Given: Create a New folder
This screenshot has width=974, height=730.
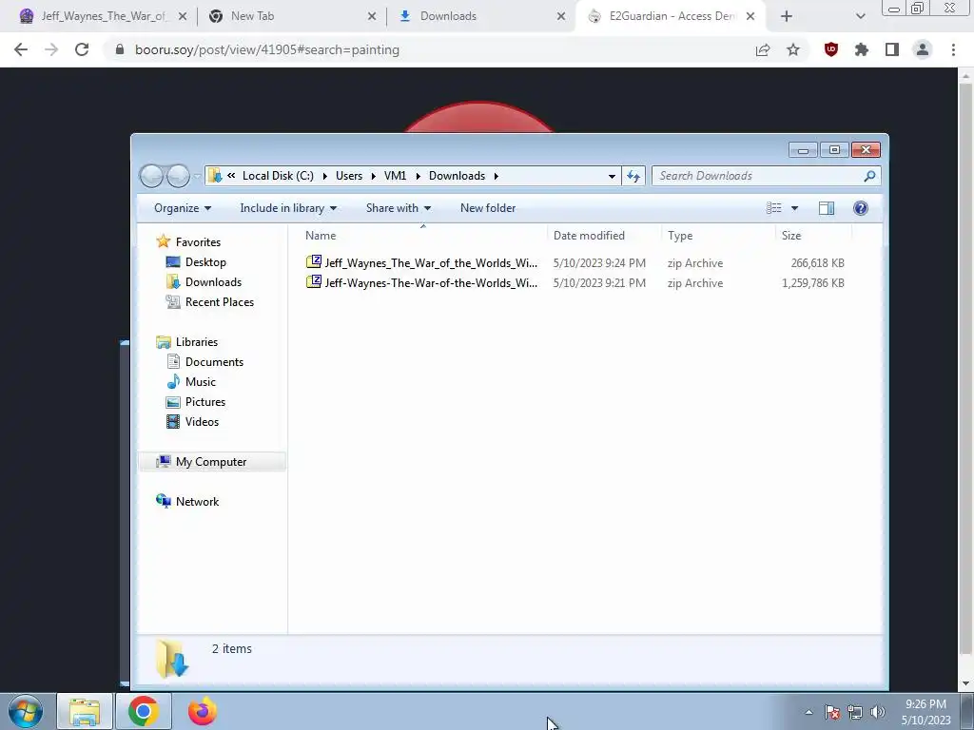Looking at the screenshot, I should point(488,208).
